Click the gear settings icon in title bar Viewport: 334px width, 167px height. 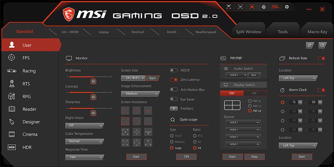[287, 7]
